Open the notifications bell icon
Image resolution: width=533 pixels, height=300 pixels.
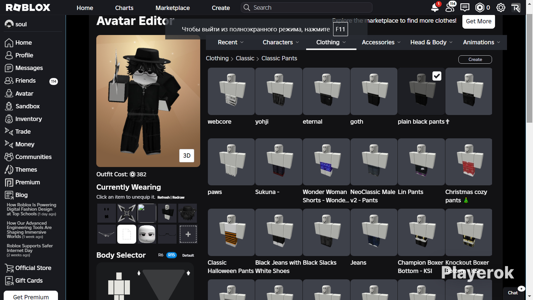[x=435, y=7]
